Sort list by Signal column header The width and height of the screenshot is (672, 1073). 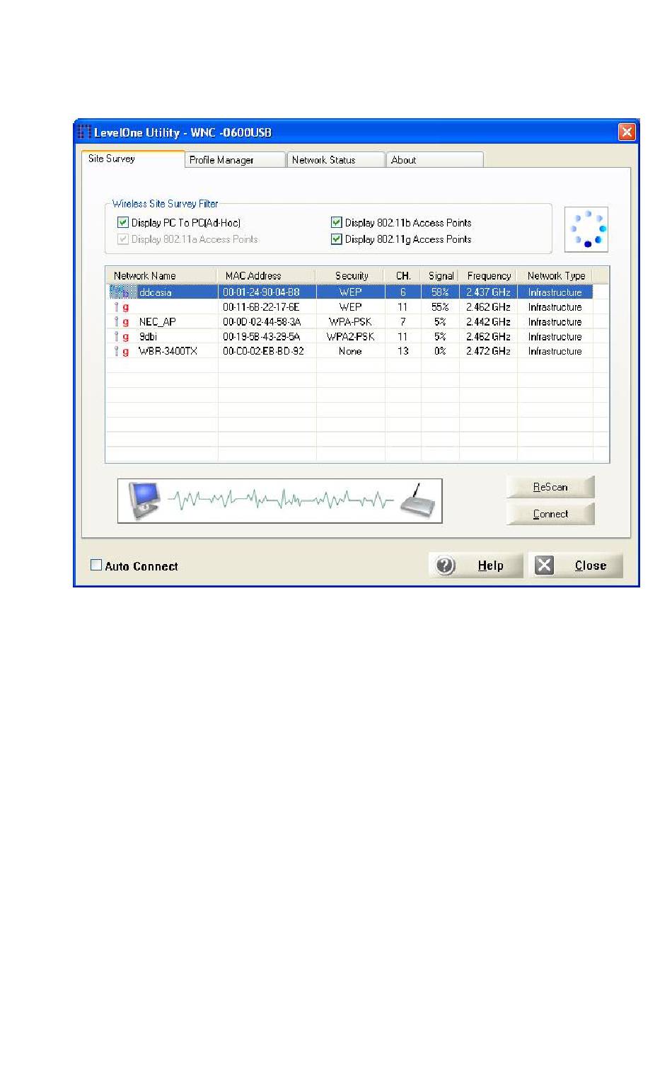440,276
